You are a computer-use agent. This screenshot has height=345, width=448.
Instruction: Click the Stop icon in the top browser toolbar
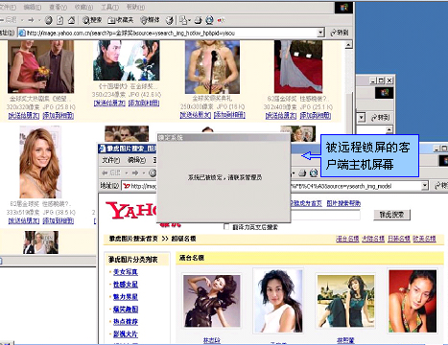point(49,20)
